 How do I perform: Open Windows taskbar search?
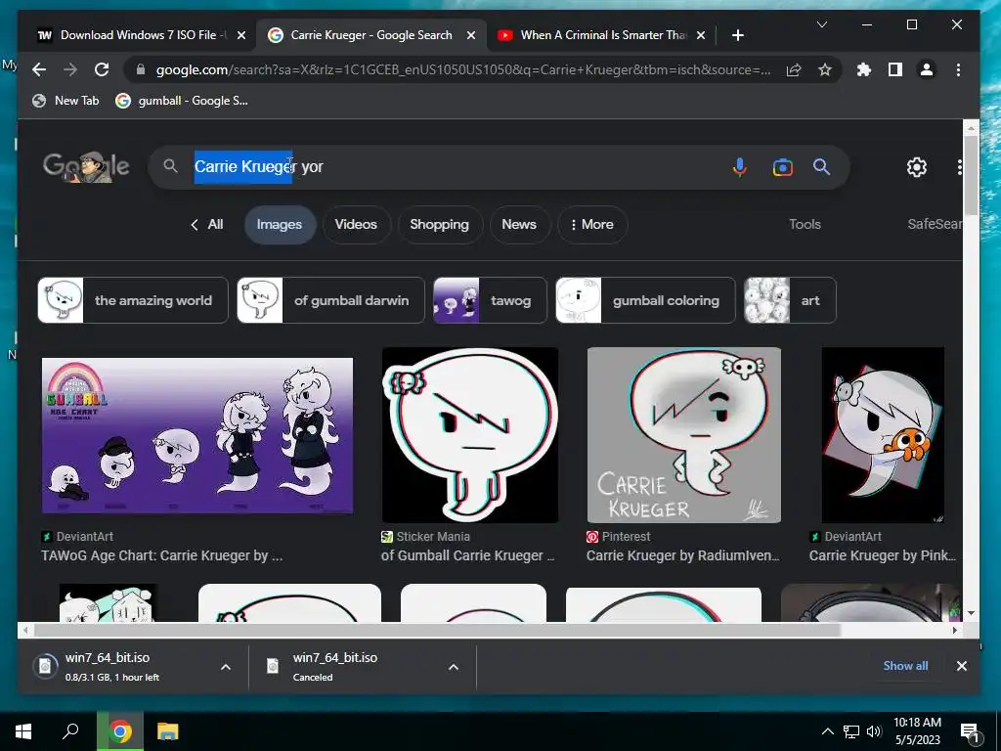coord(70,731)
